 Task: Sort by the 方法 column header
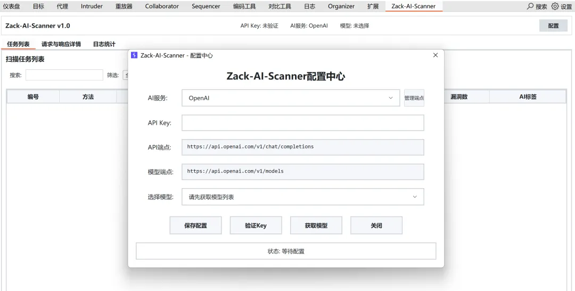88,96
